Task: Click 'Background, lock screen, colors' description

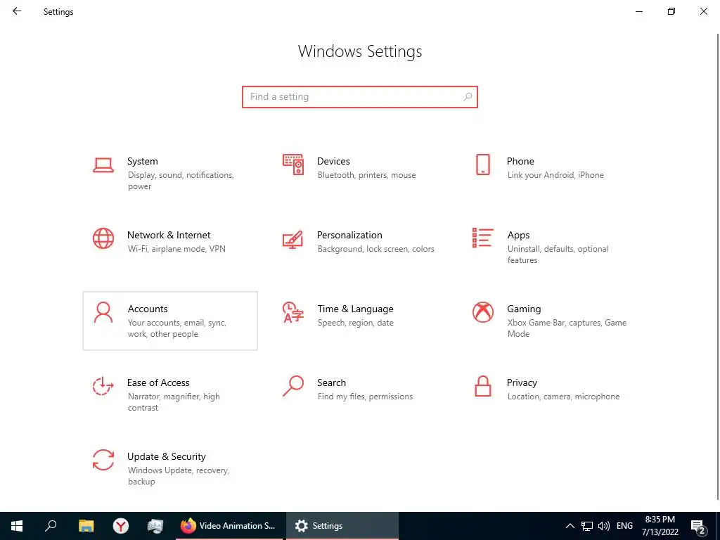Action: tap(375, 249)
